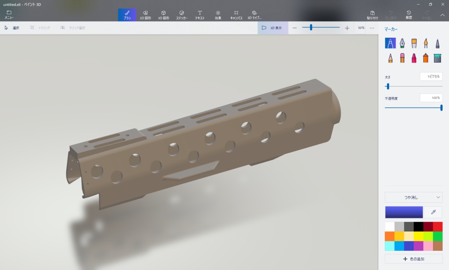Open the 2D 図形 tab
The image size is (449, 270).
tap(145, 14)
